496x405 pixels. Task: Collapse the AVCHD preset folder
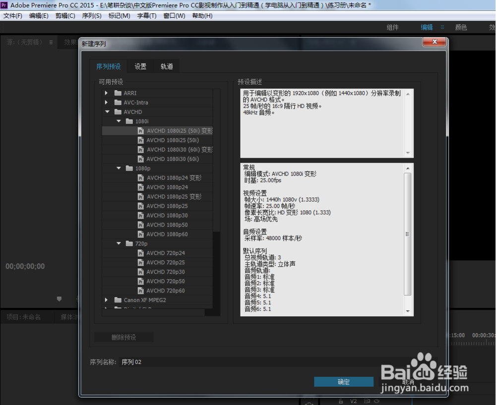pos(107,112)
